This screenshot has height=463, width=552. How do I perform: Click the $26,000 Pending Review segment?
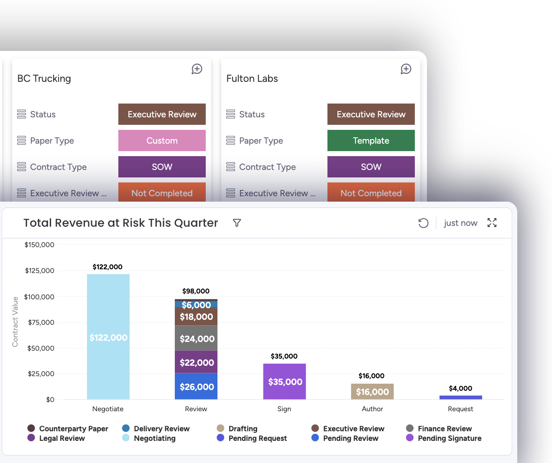tap(196, 386)
